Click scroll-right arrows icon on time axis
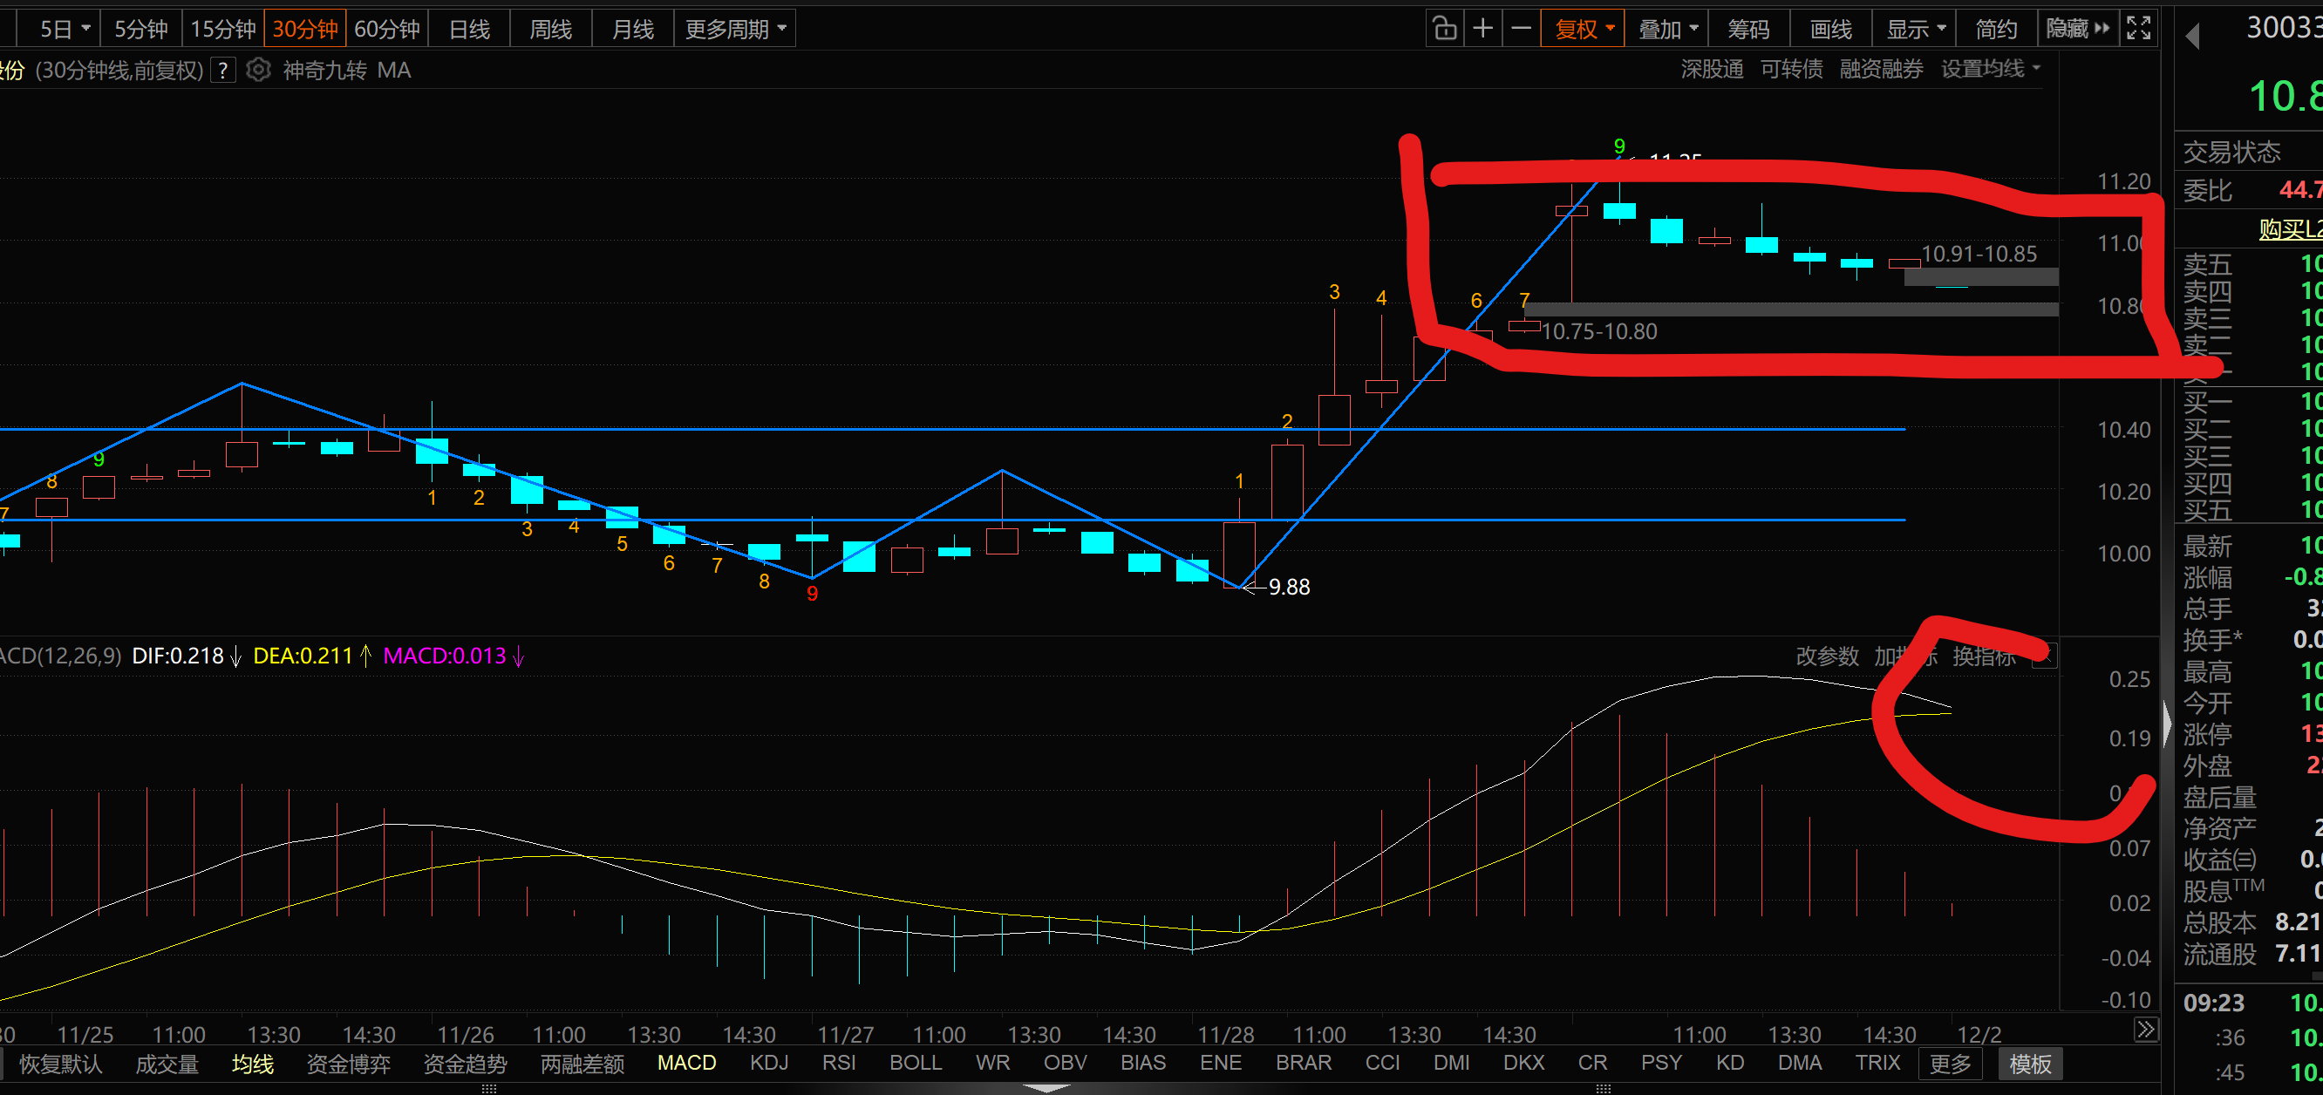2323x1095 pixels. 2145,1030
